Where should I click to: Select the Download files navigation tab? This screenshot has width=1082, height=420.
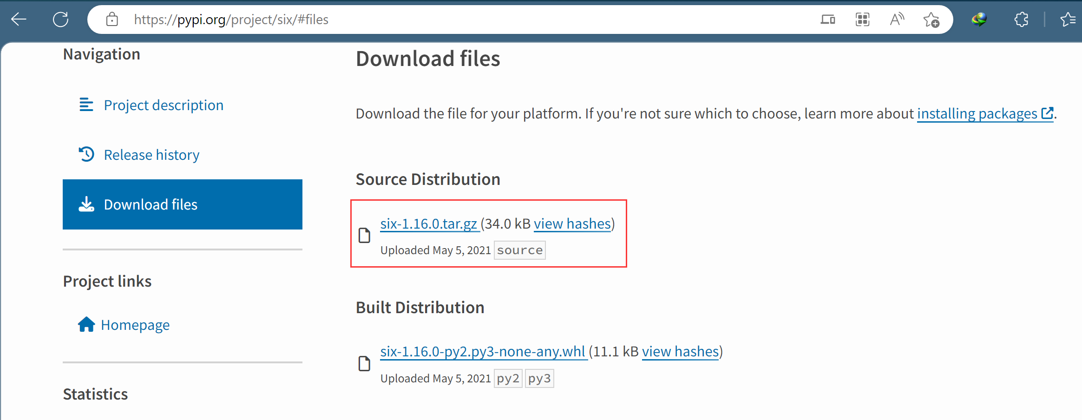pos(183,204)
